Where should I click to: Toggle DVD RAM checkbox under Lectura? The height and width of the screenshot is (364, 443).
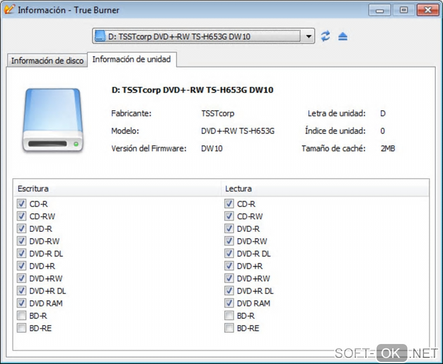pyautogui.click(x=229, y=303)
